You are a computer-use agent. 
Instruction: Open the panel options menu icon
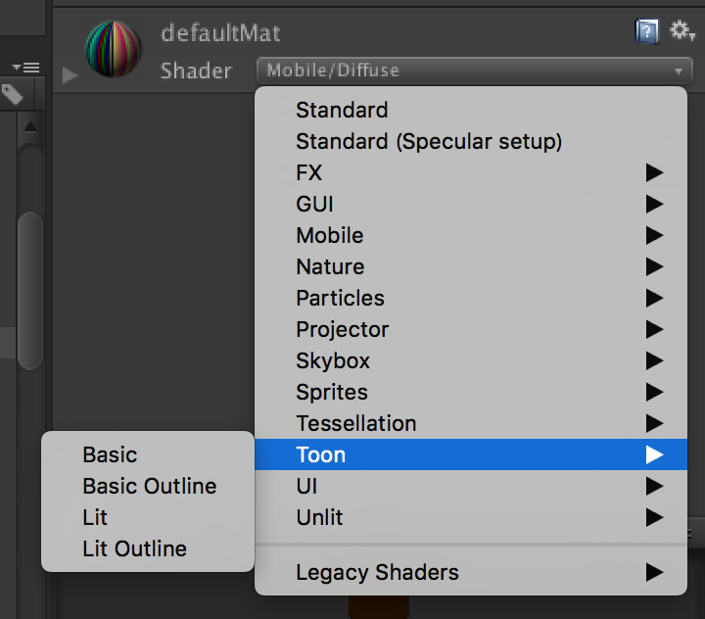26,68
